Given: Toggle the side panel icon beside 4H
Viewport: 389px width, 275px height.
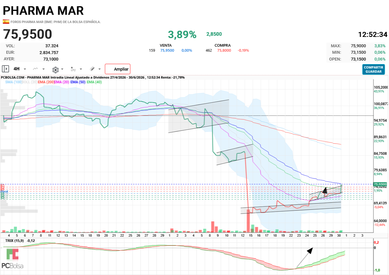Looking at the screenshot, I should point(5,69).
